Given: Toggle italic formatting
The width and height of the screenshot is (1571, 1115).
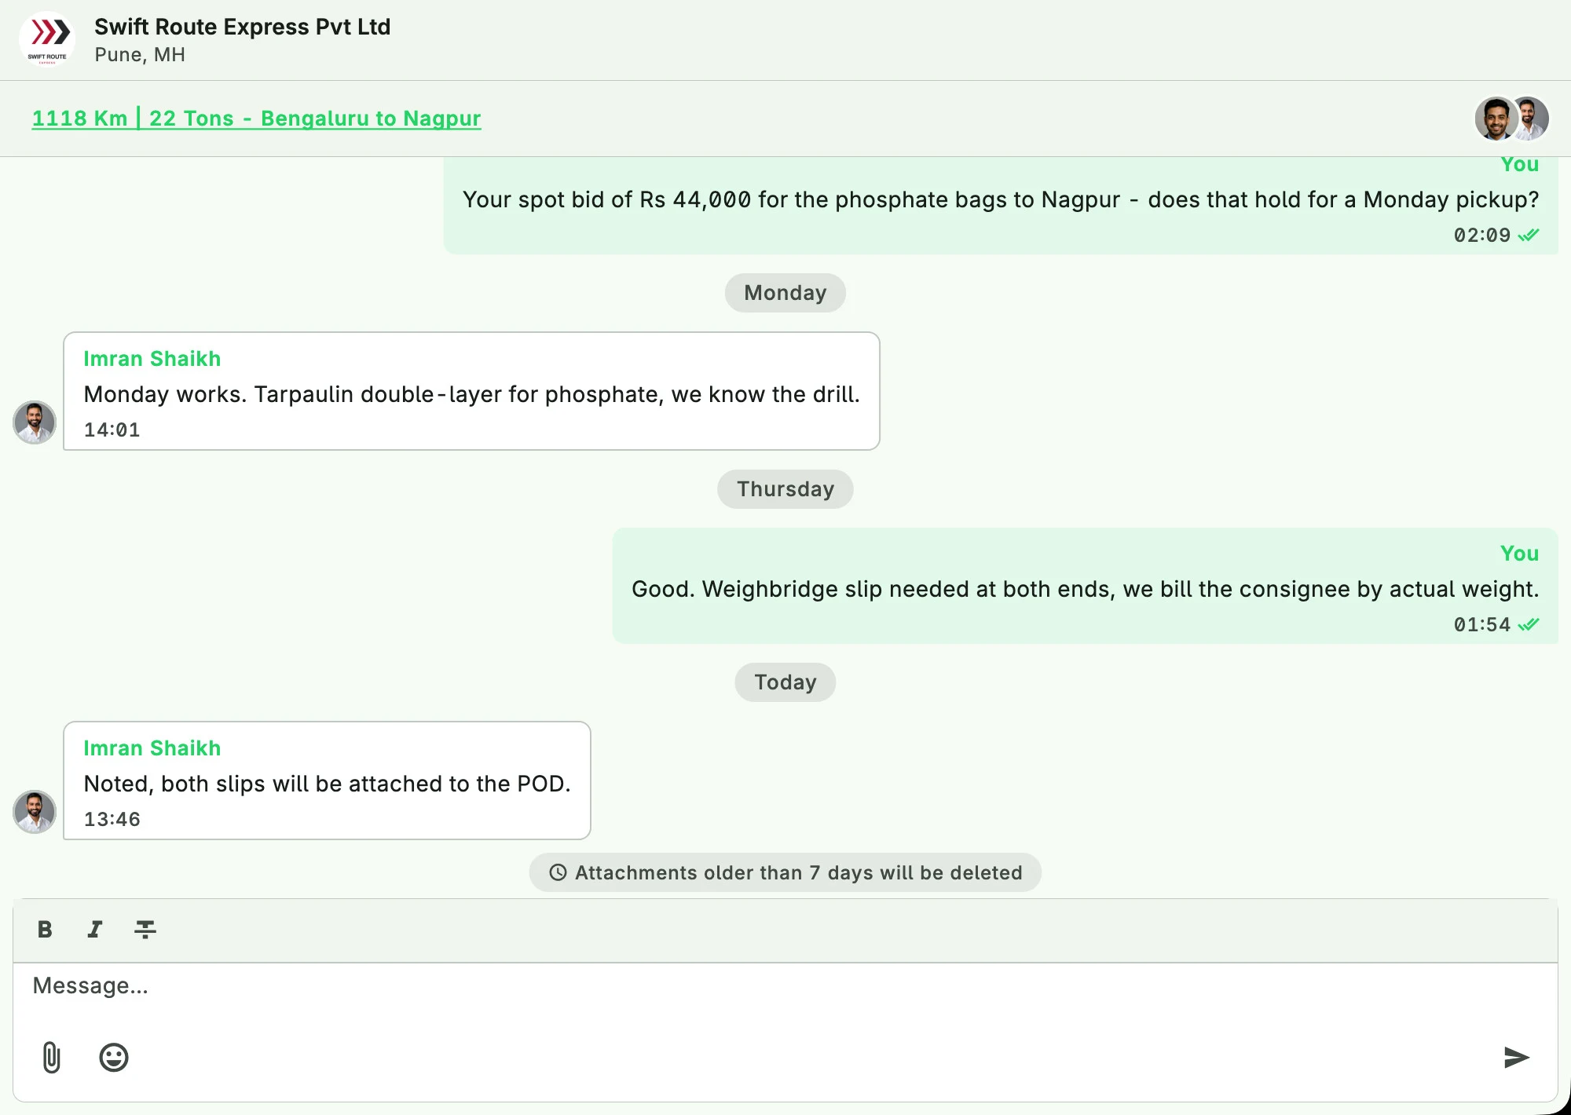Looking at the screenshot, I should [x=95, y=930].
